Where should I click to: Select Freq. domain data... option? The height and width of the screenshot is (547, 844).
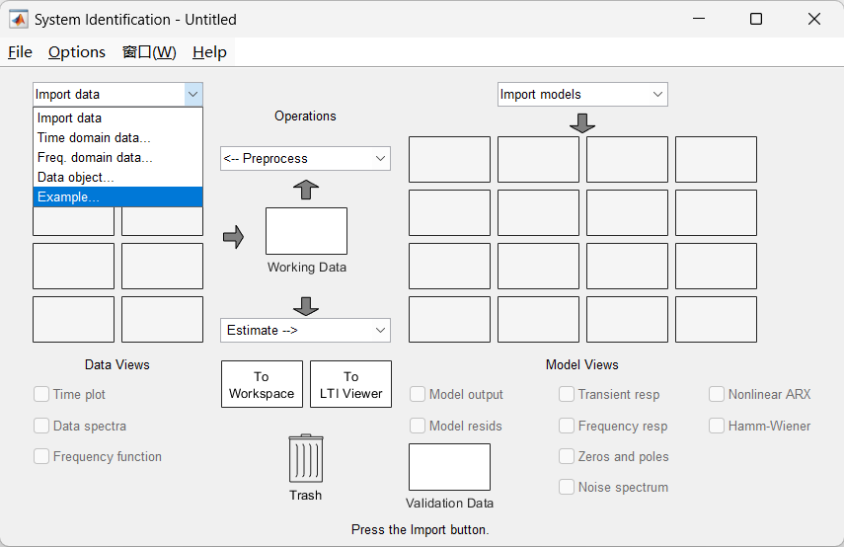point(117,158)
